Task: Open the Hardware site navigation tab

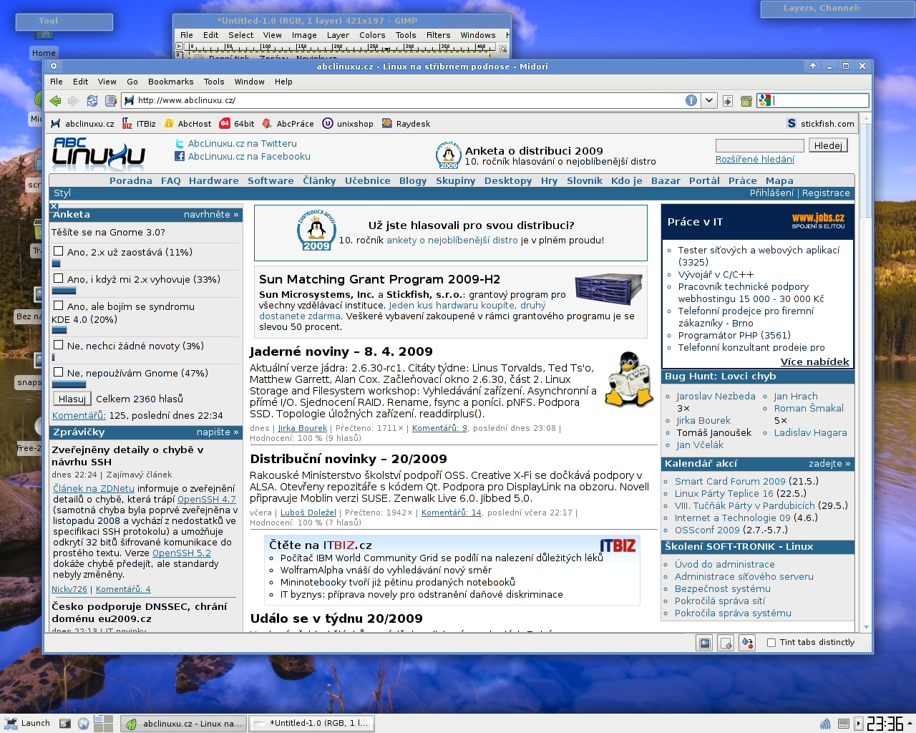Action: pyautogui.click(x=214, y=180)
